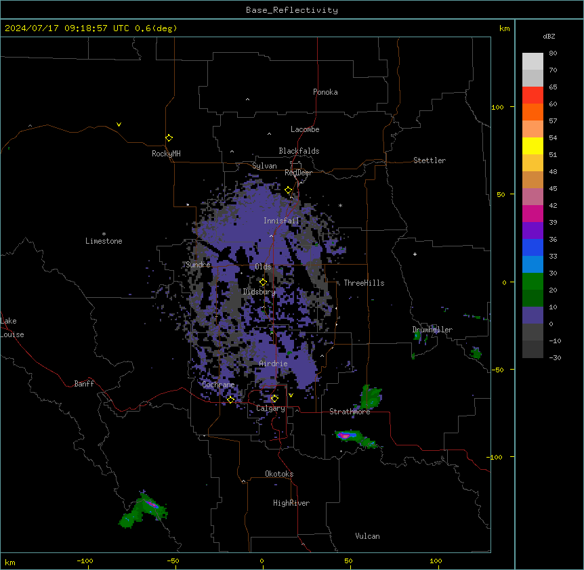Click the RedDeer city label
The image size is (584, 570).
coord(298,173)
